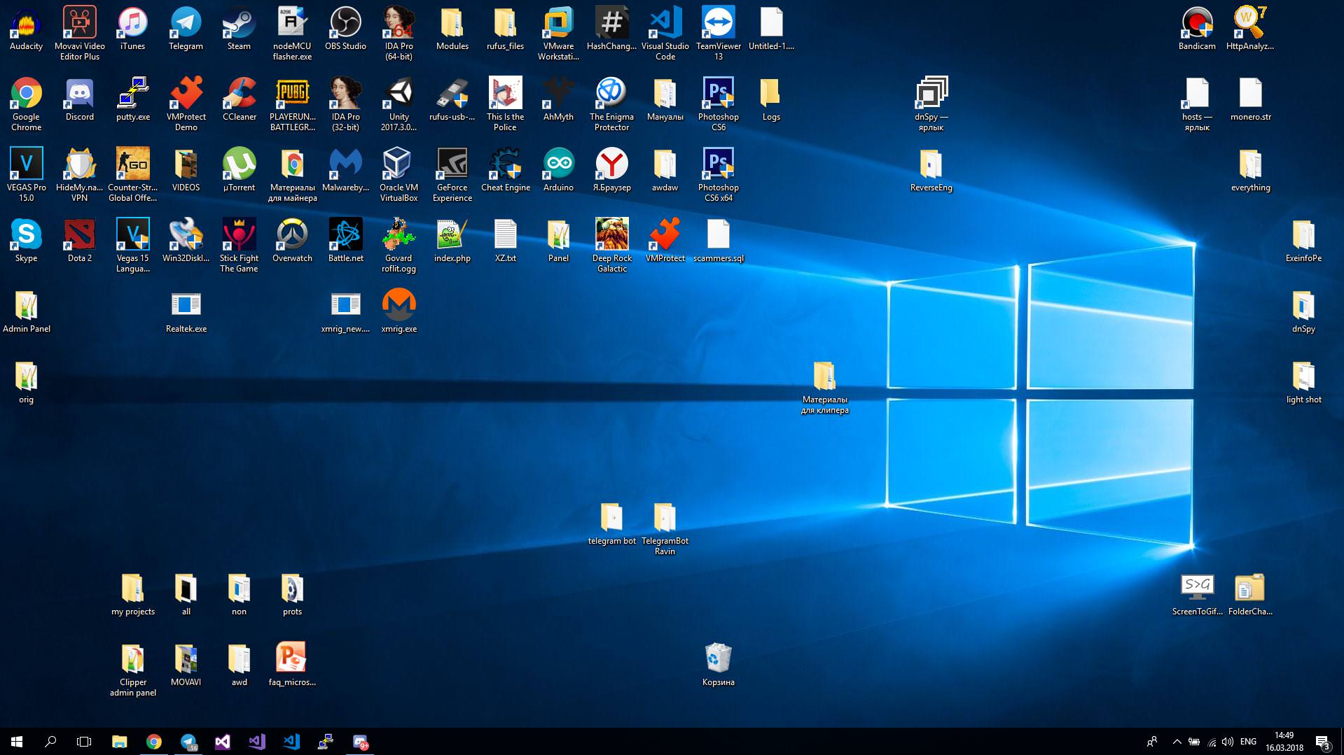
Task: Select the VEGAS Pro 15.0 icon
Action: (x=26, y=175)
